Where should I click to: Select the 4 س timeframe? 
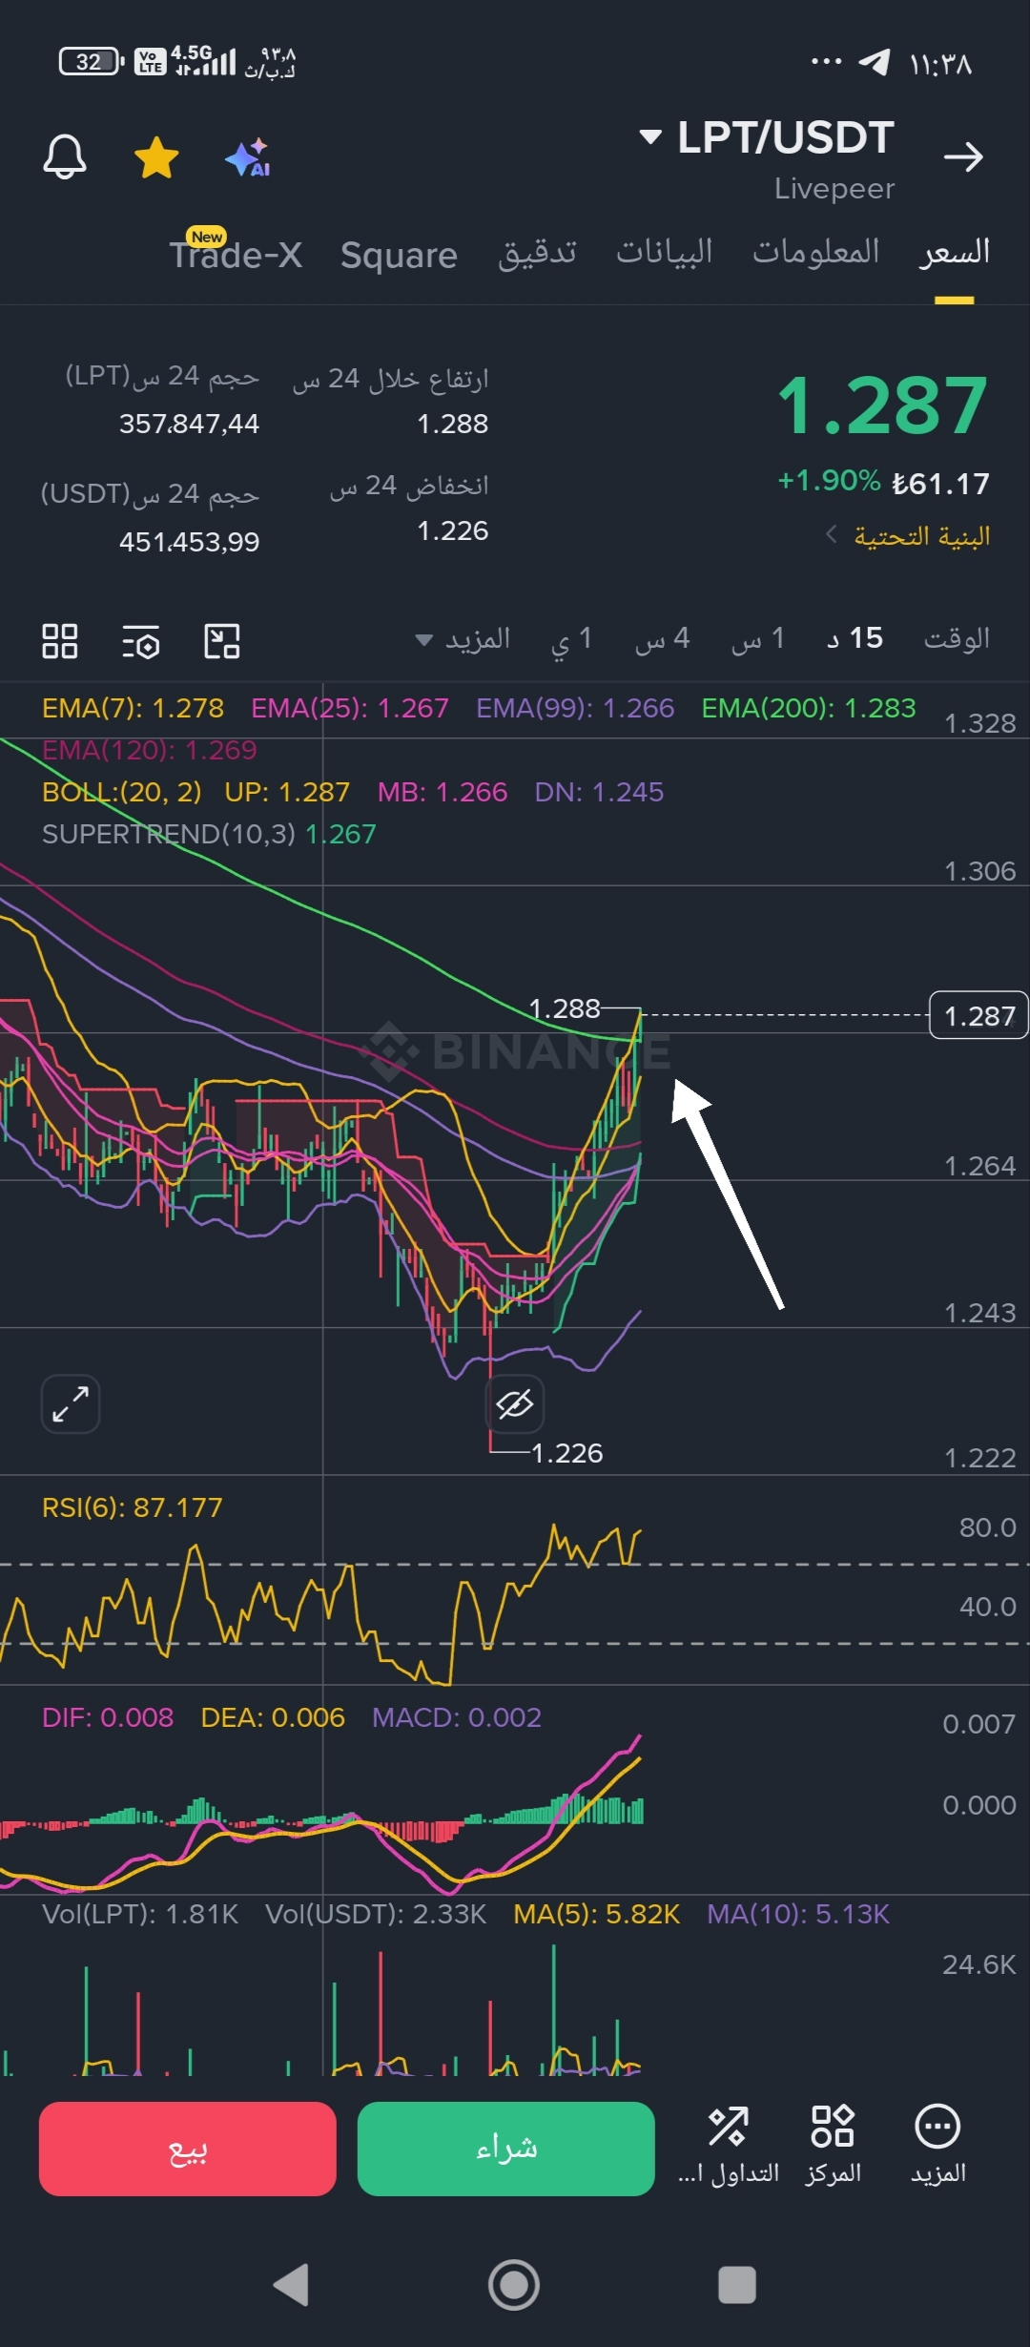coord(663,638)
